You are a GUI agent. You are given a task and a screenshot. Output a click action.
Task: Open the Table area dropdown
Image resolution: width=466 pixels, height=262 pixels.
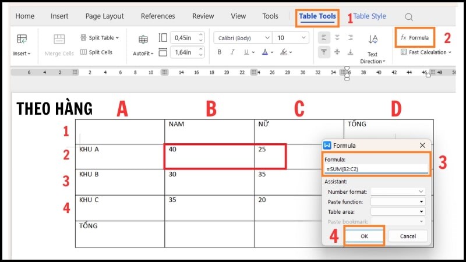(398, 211)
